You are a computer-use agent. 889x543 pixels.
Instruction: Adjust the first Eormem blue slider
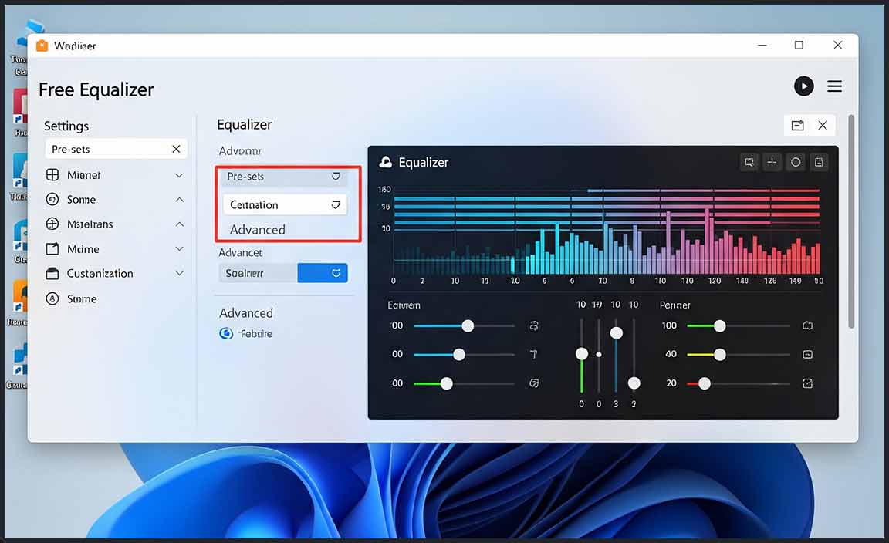467,326
